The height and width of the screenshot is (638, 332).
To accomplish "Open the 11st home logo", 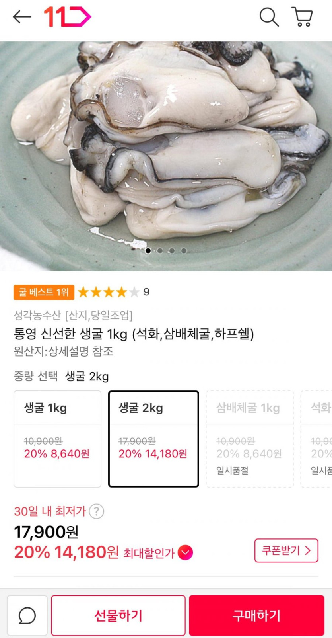I will (67, 17).
